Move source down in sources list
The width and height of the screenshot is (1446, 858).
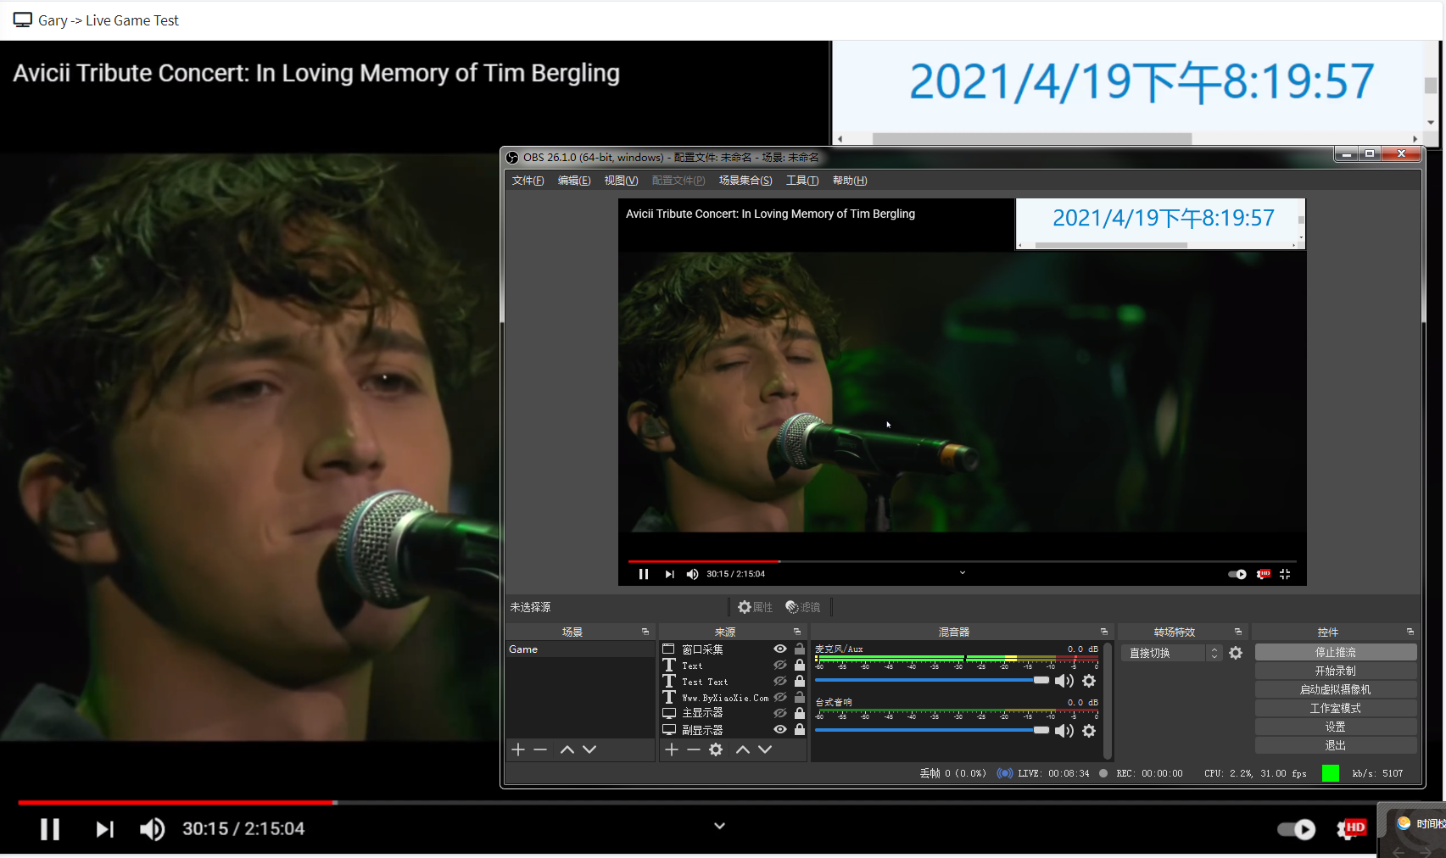click(765, 749)
